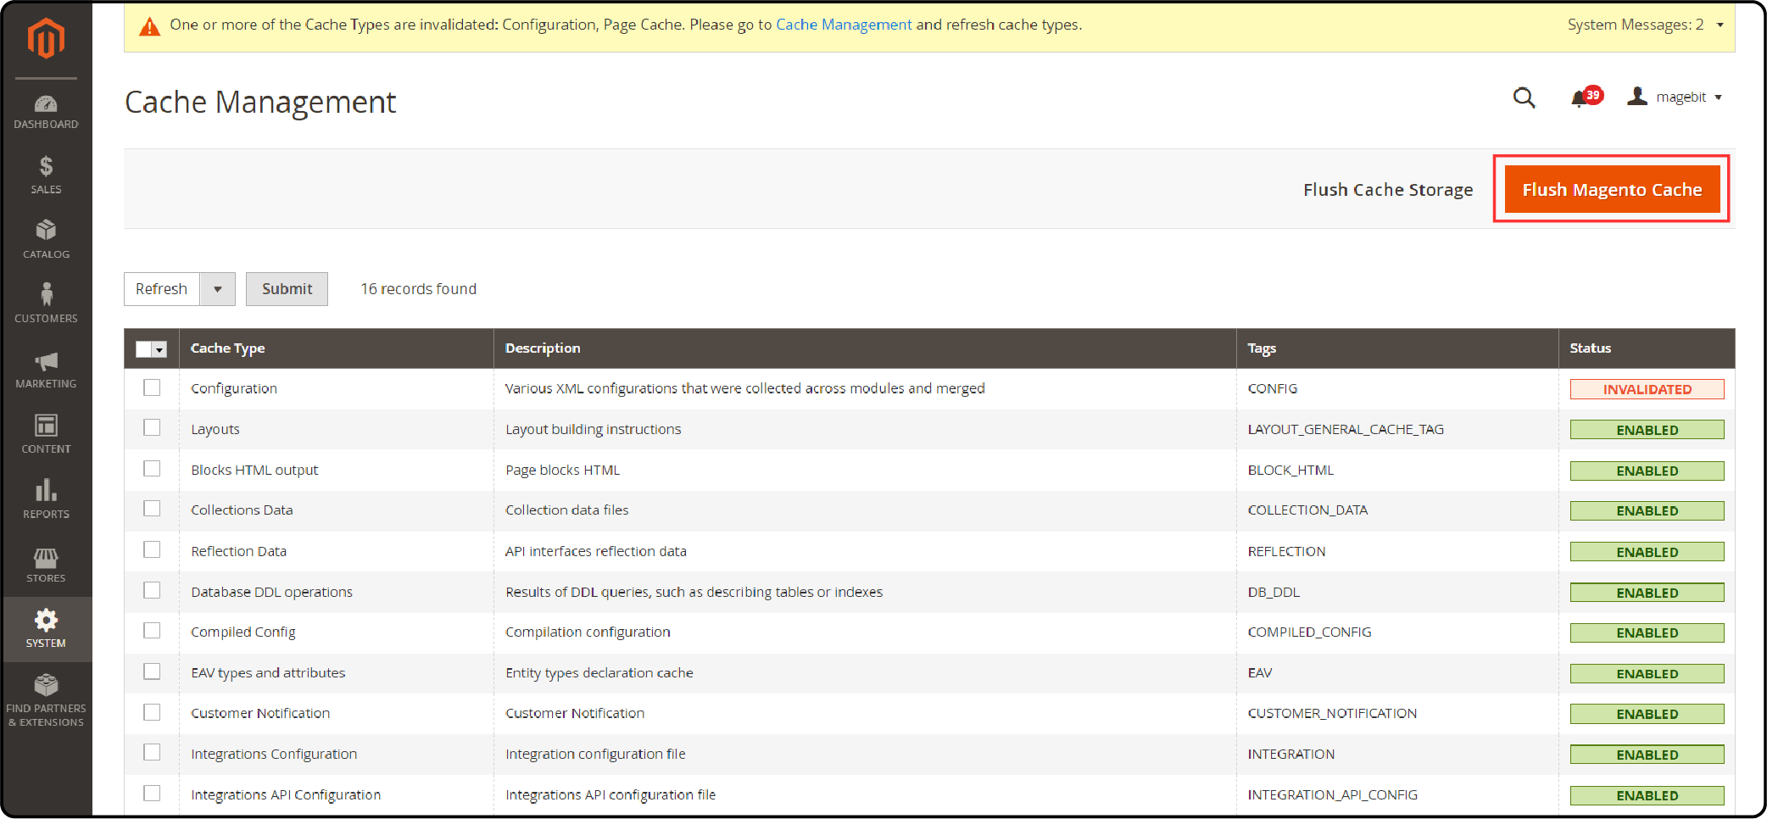The width and height of the screenshot is (1767, 819).
Task: Check the Integrations API Configuration checkbox
Action: point(152,794)
